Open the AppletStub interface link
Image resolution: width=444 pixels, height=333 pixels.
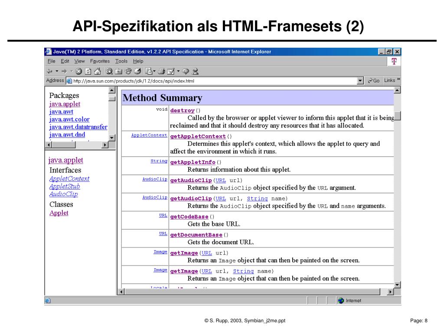(65, 186)
